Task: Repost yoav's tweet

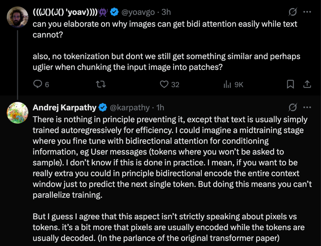Action: (101, 84)
